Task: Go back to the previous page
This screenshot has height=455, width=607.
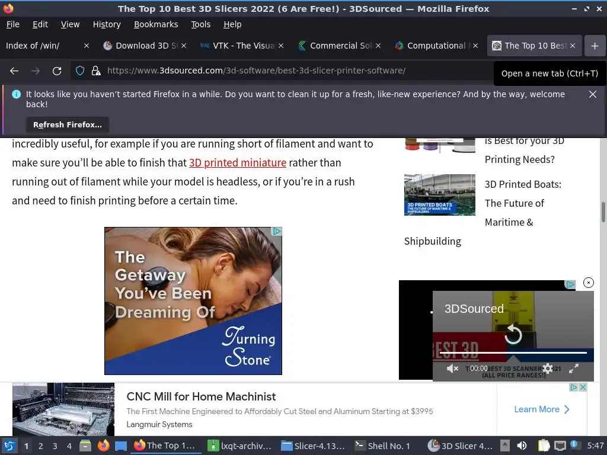Action: [x=14, y=71]
